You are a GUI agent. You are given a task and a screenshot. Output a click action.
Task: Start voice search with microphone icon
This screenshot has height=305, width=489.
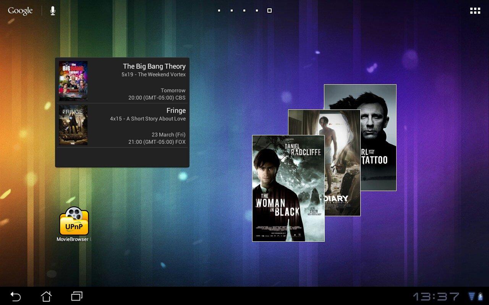point(53,11)
